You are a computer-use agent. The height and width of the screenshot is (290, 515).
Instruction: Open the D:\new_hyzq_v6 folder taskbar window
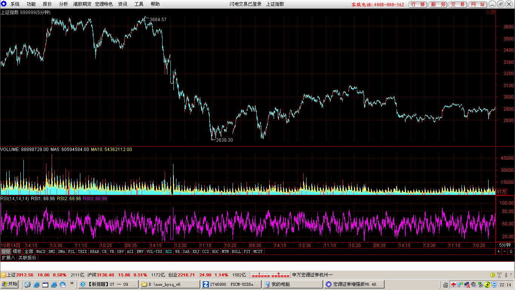[170, 284]
